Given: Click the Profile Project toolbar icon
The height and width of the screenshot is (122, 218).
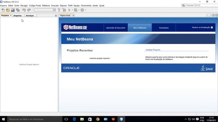Looking at the screenshot, I should tap(82, 10).
